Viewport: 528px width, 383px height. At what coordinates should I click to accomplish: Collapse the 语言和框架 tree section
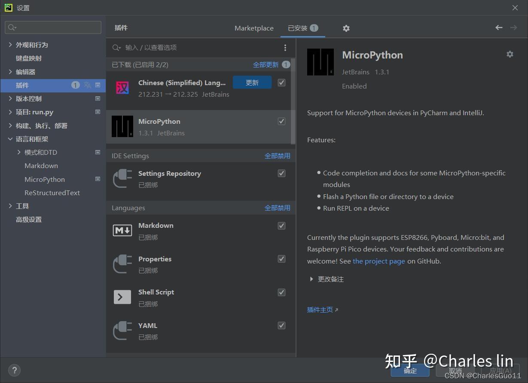[10, 139]
